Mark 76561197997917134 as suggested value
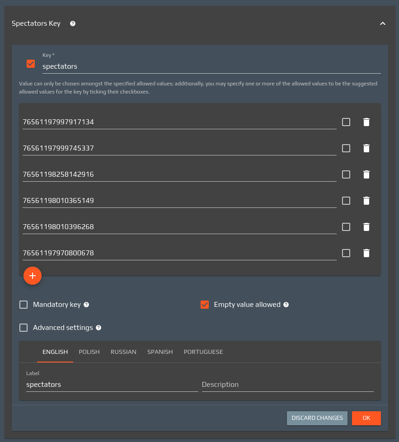Viewport: 399px width, 442px height. tap(346, 122)
